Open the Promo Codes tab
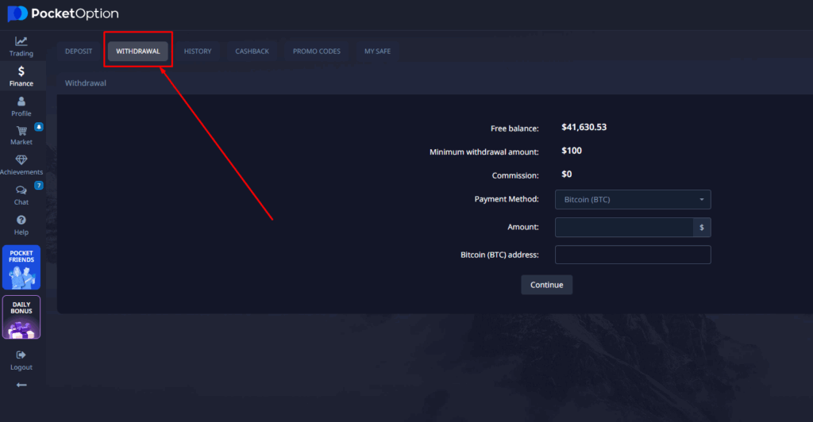The width and height of the screenshot is (813, 422). pyautogui.click(x=316, y=52)
